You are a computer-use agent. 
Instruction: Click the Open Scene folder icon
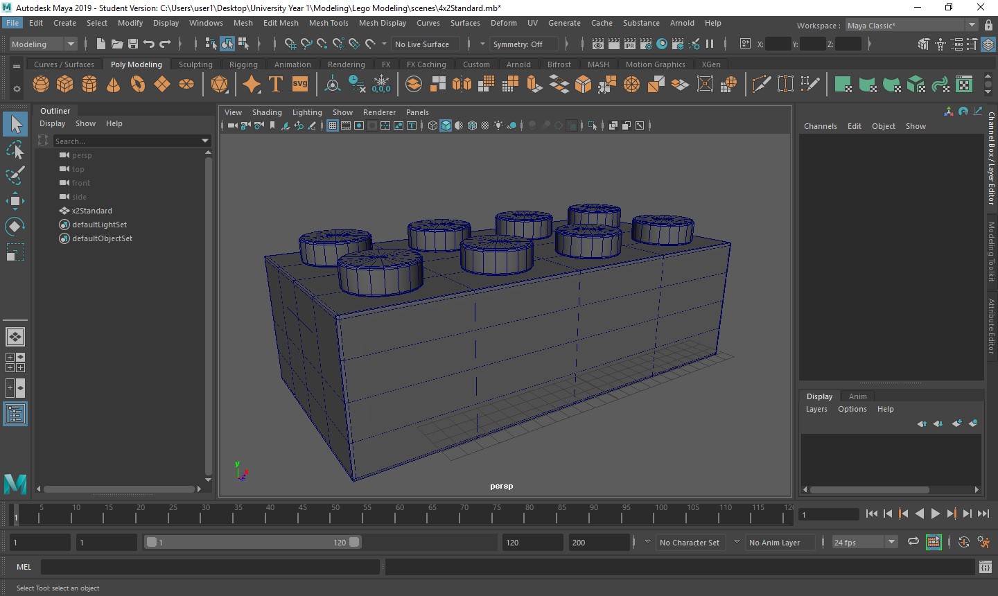[x=116, y=44]
